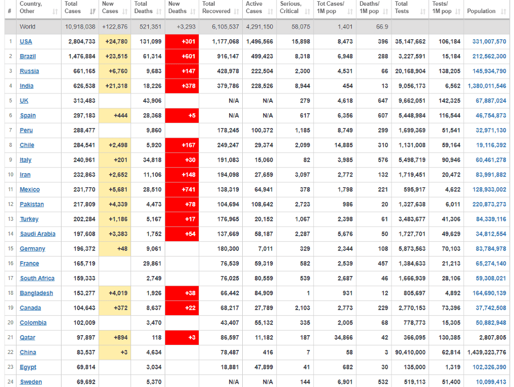
Task: Follow the Peru link
Action: [26, 130]
